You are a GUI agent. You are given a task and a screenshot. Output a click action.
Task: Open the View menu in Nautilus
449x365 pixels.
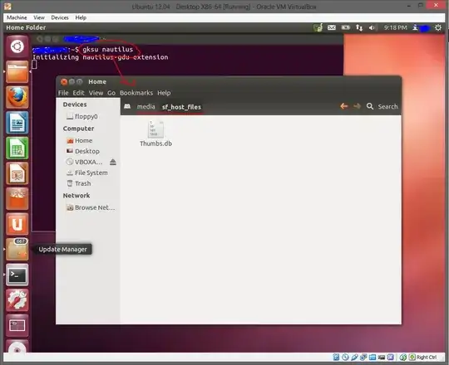(96, 93)
